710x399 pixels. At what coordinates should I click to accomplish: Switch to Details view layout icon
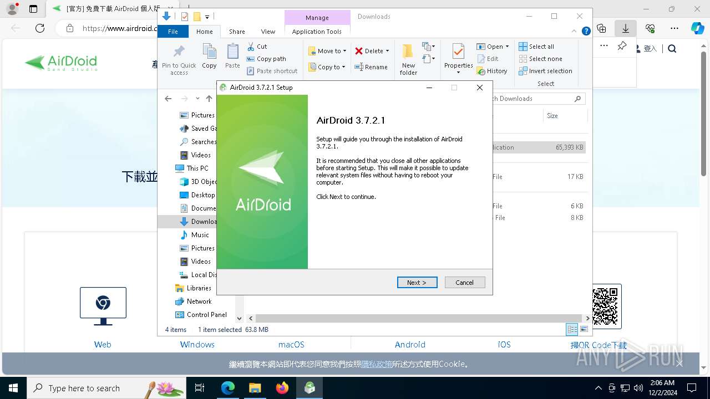pyautogui.click(x=572, y=330)
